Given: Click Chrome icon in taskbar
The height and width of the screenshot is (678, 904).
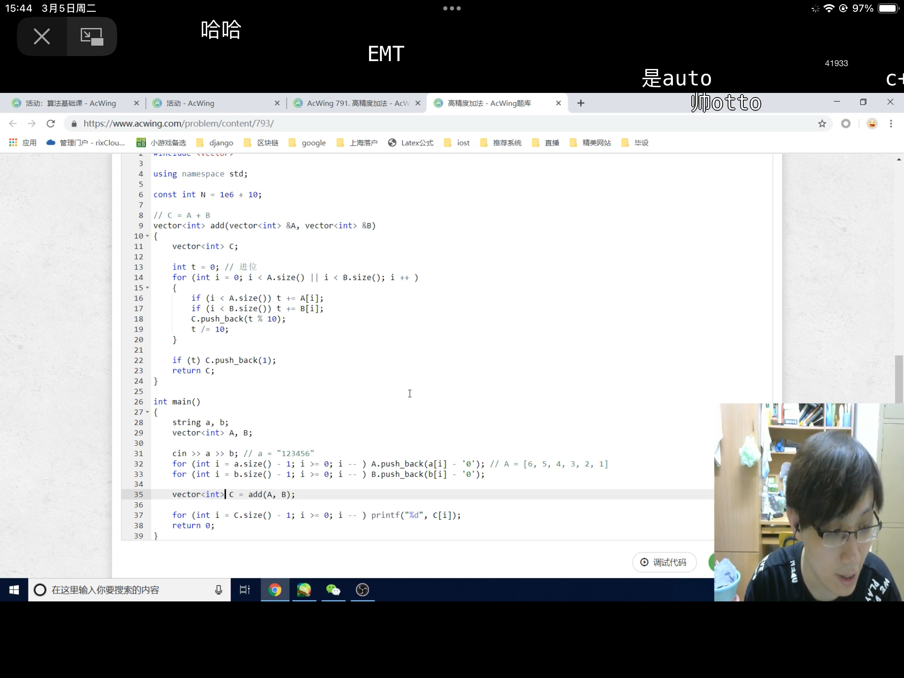Looking at the screenshot, I should [275, 590].
